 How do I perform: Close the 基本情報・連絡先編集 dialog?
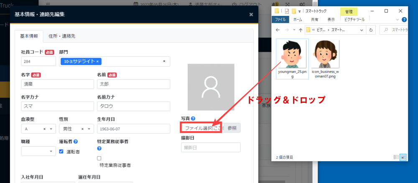pos(251,14)
